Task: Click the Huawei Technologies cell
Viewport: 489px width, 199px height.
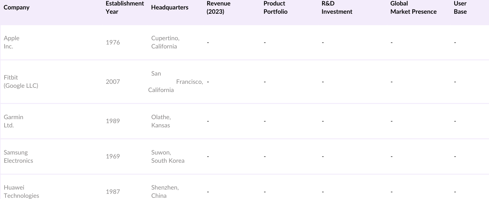Action: [x=21, y=191]
